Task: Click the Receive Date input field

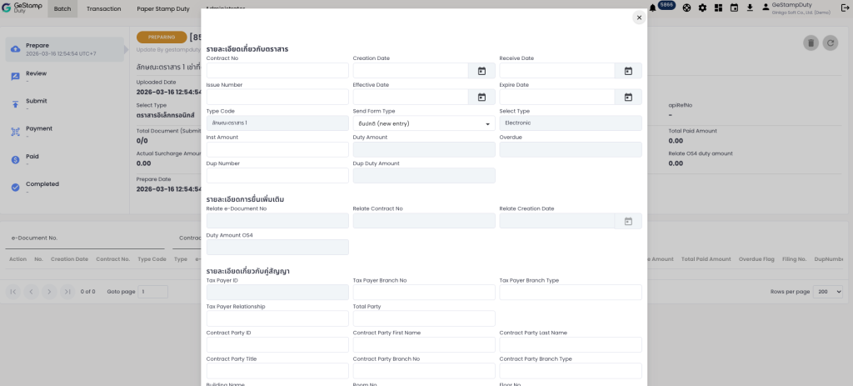Action: 557,71
